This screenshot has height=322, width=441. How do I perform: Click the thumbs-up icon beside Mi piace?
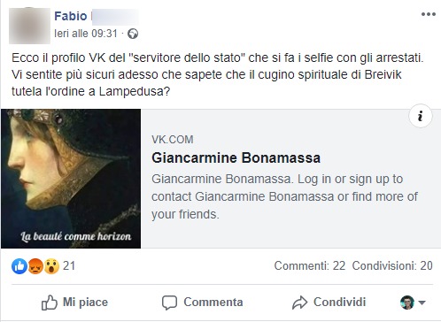(49, 303)
